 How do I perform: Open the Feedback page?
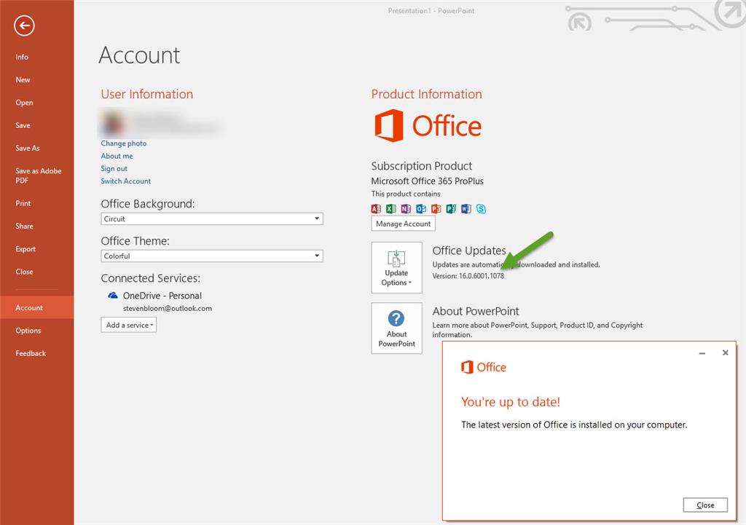click(31, 353)
